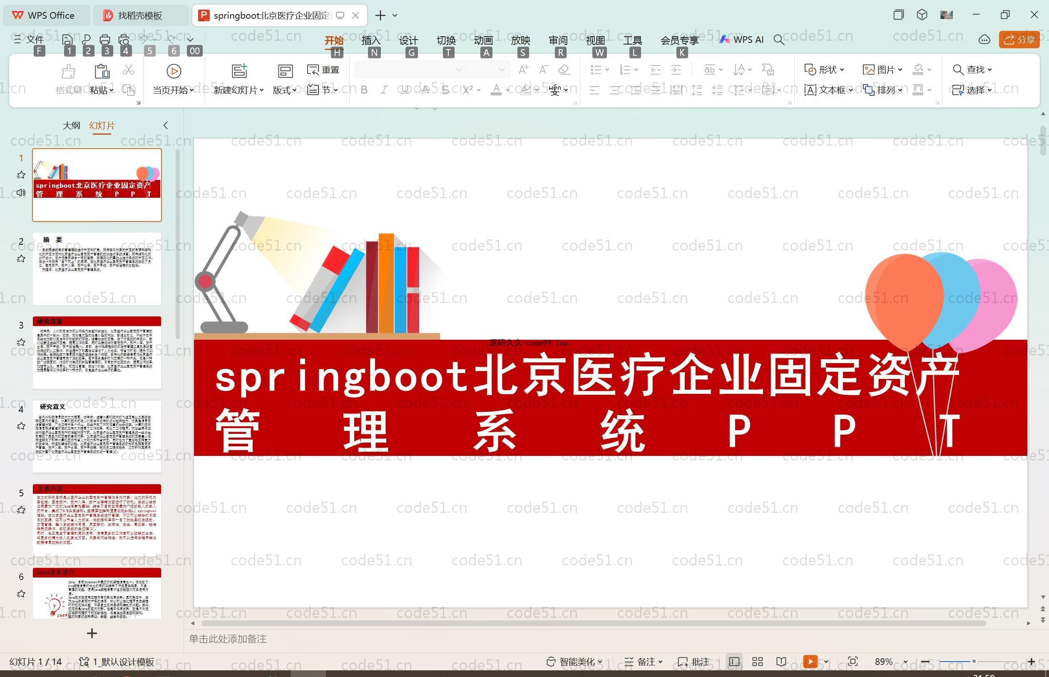This screenshot has height=677, width=1049.
Task: Click the search magnifier beside WPS AI
Action: pos(779,40)
